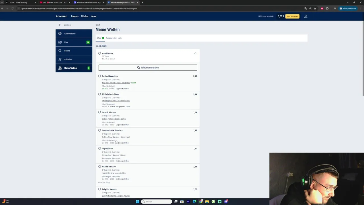This screenshot has width=364, height=205.
Task: Select the Olympiakos bet circle
Action: coord(100,148)
